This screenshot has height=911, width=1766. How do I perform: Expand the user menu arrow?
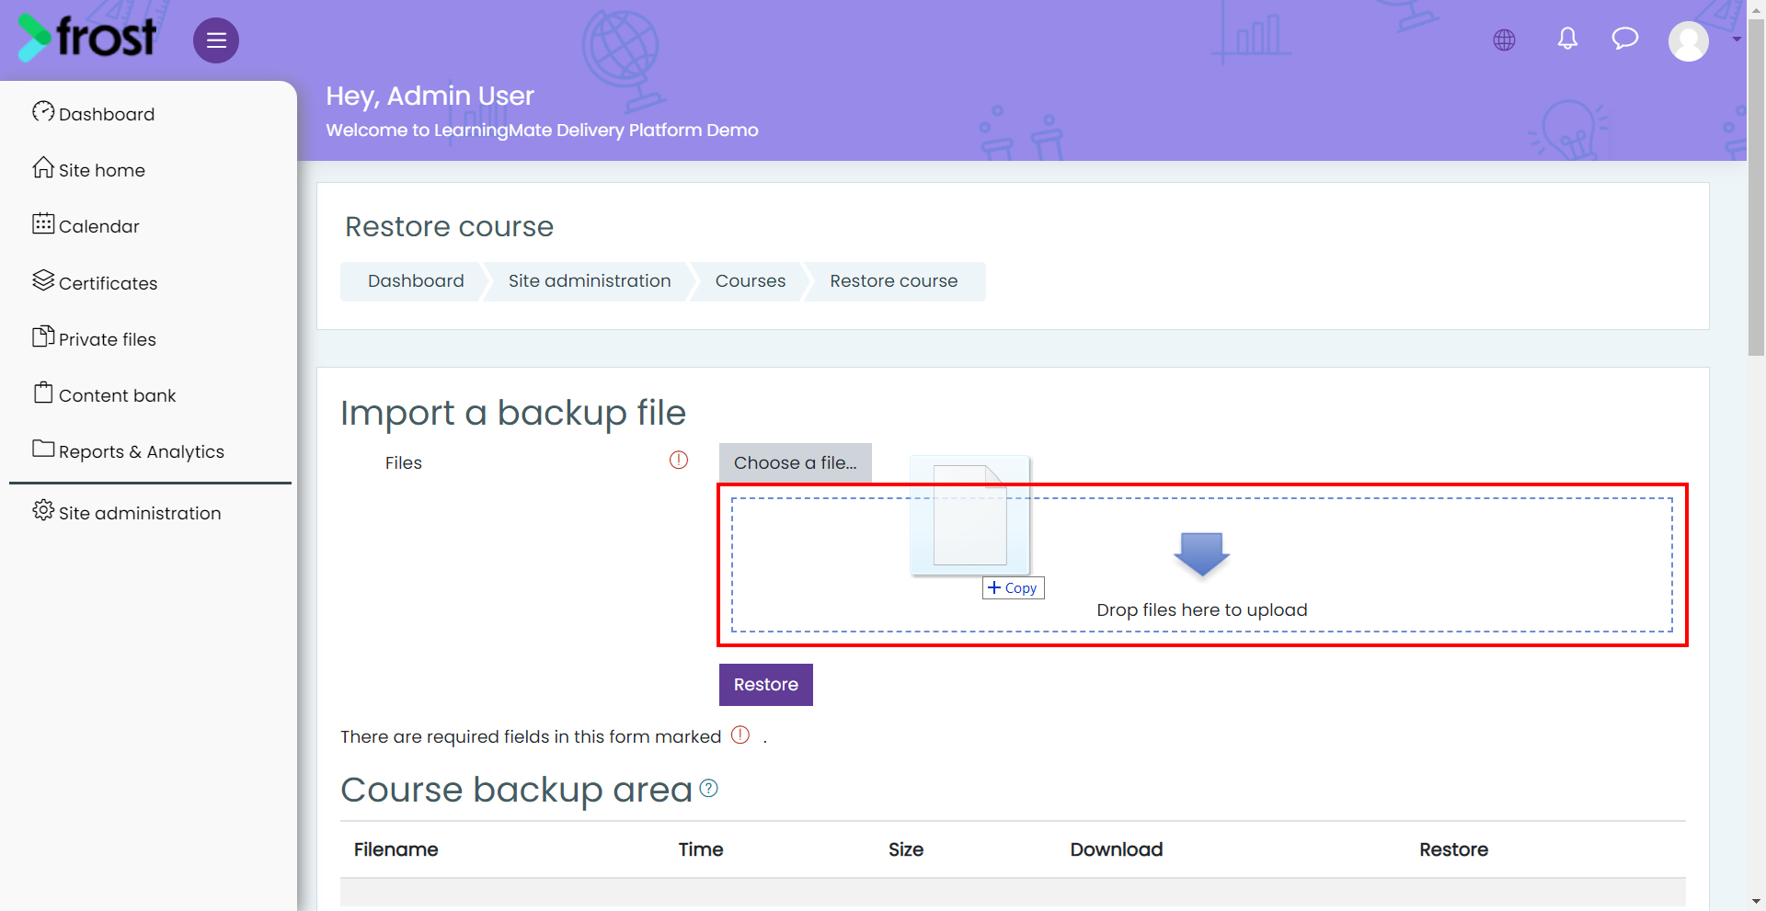pos(1737,40)
